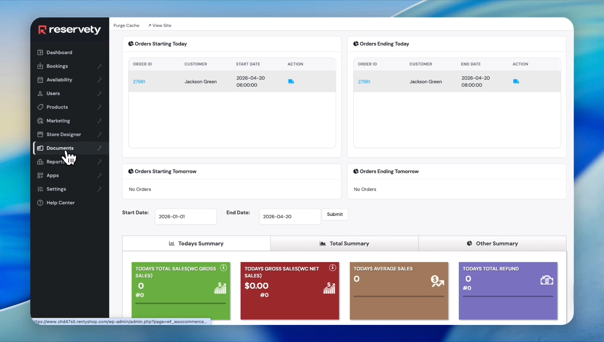Open order 27981 in Orders Starting Today
This screenshot has height=342, width=604.
[x=139, y=82]
